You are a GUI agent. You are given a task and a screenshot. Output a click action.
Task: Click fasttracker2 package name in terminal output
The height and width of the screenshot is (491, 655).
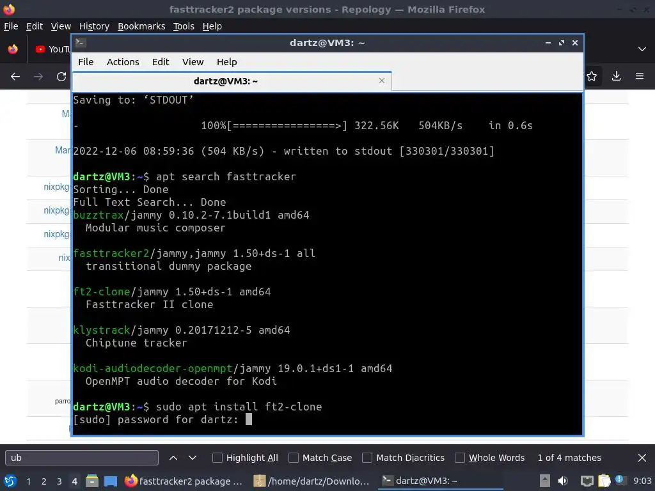pos(111,253)
